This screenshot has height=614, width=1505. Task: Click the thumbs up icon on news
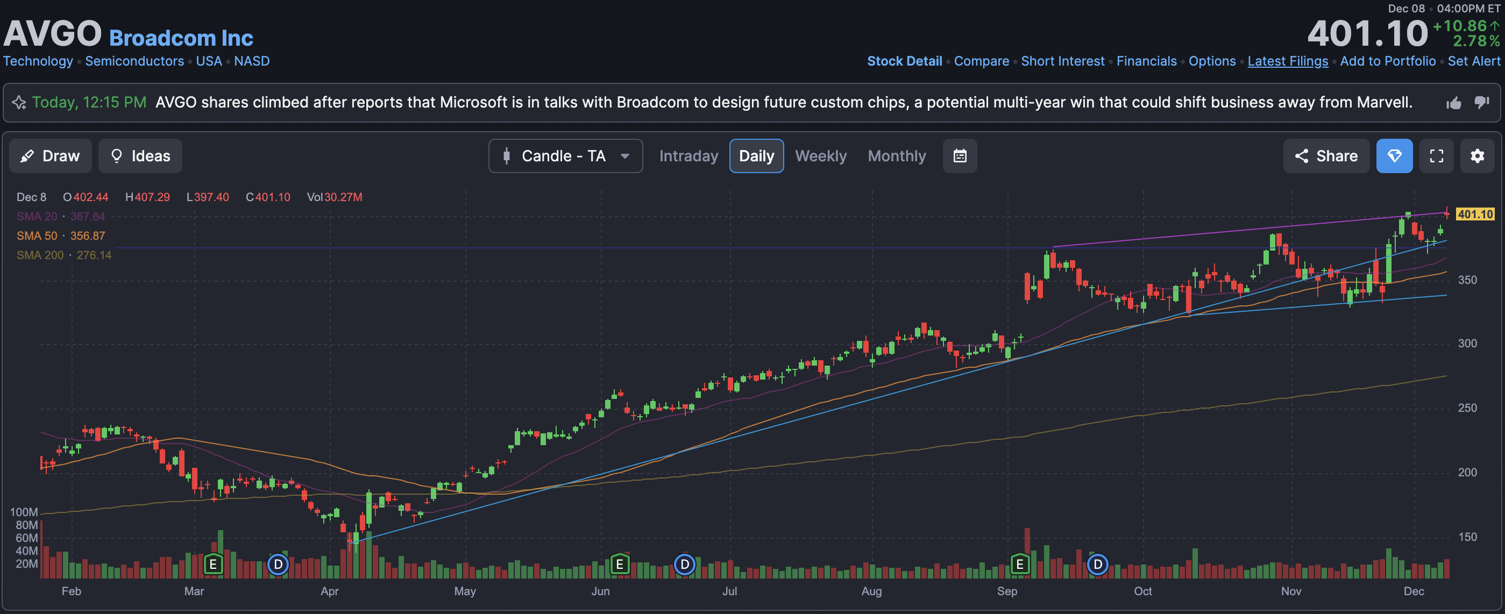click(1453, 103)
